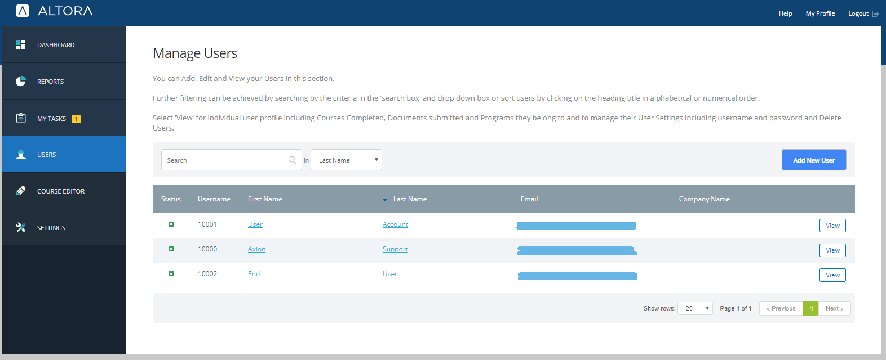The width and height of the screenshot is (886, 360).
Task: Open the Course Editor pencil icon
Action: click(21, 191)
